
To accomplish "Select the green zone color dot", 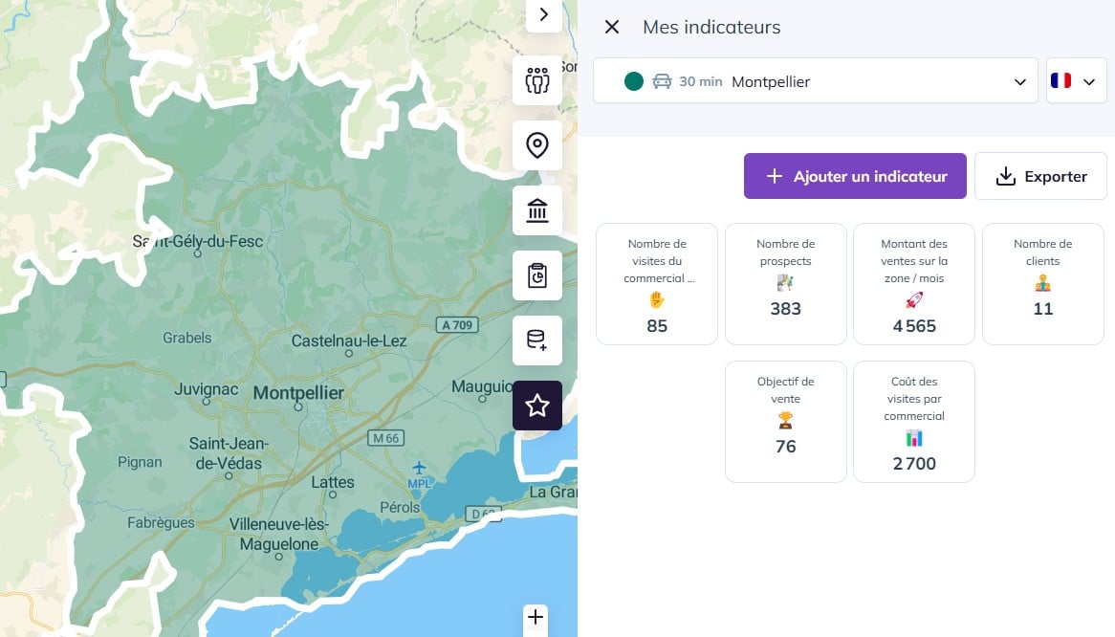I will pos(633,81).
